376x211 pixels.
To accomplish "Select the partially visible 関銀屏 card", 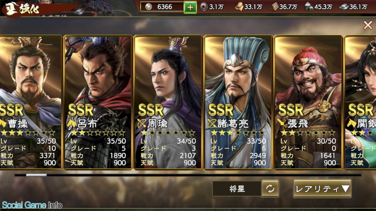I will [360, 102].
